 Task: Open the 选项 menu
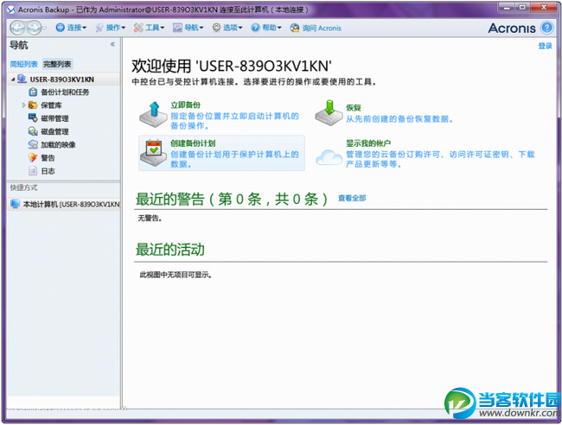tap(227, 28)
